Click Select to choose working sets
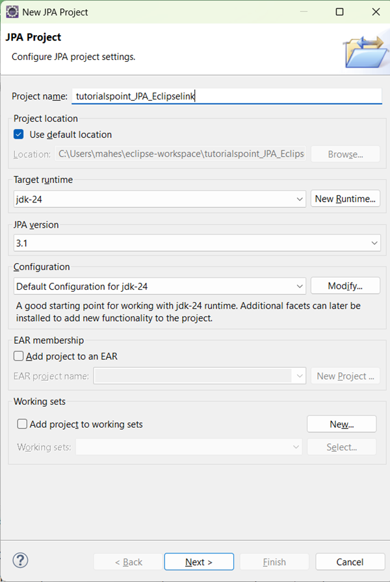The width and height of the screenshot is (390, 582). click(341, 447)
